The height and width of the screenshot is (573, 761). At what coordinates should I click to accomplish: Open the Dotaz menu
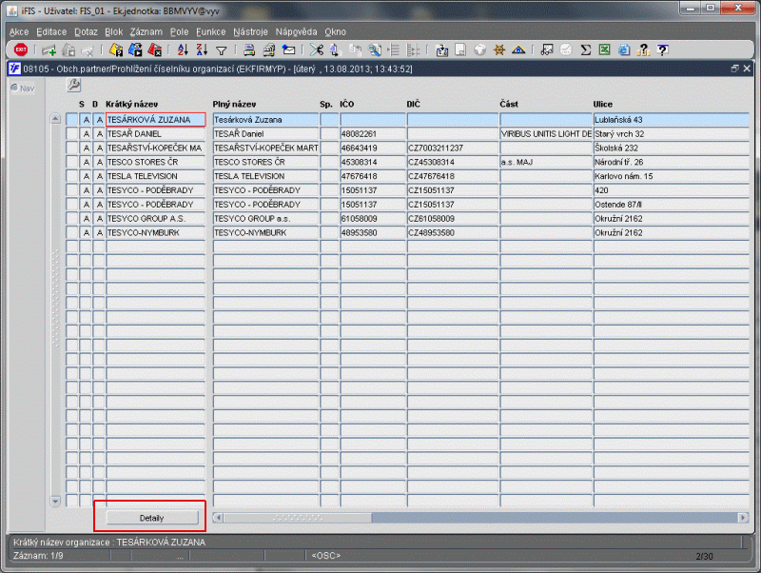pyautogui.click(x=86, y=32)
